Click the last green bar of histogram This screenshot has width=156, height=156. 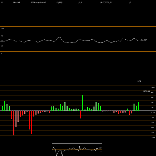(x=139, y=106)
